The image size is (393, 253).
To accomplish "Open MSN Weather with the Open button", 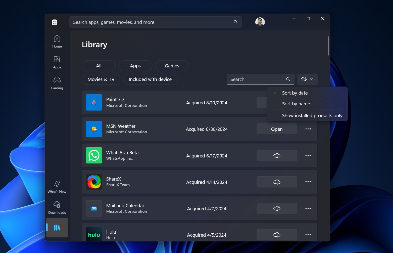I will (277, 129).
